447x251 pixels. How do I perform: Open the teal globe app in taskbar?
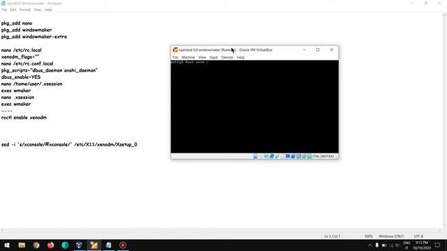pos(65,245)
